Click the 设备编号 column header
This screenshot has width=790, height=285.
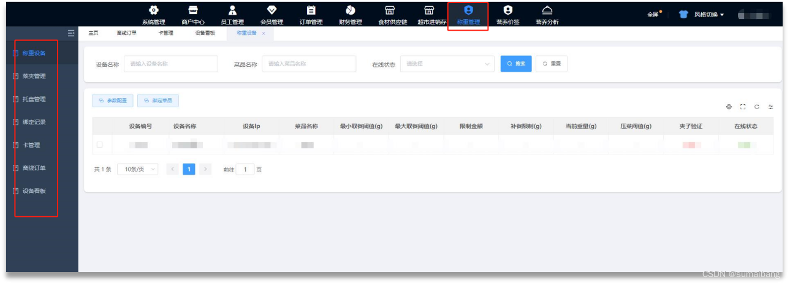(x=140, y=126)
